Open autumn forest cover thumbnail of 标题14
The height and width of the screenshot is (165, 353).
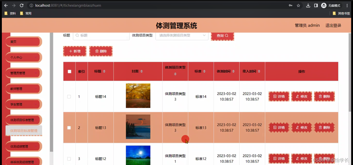point(138,96)
